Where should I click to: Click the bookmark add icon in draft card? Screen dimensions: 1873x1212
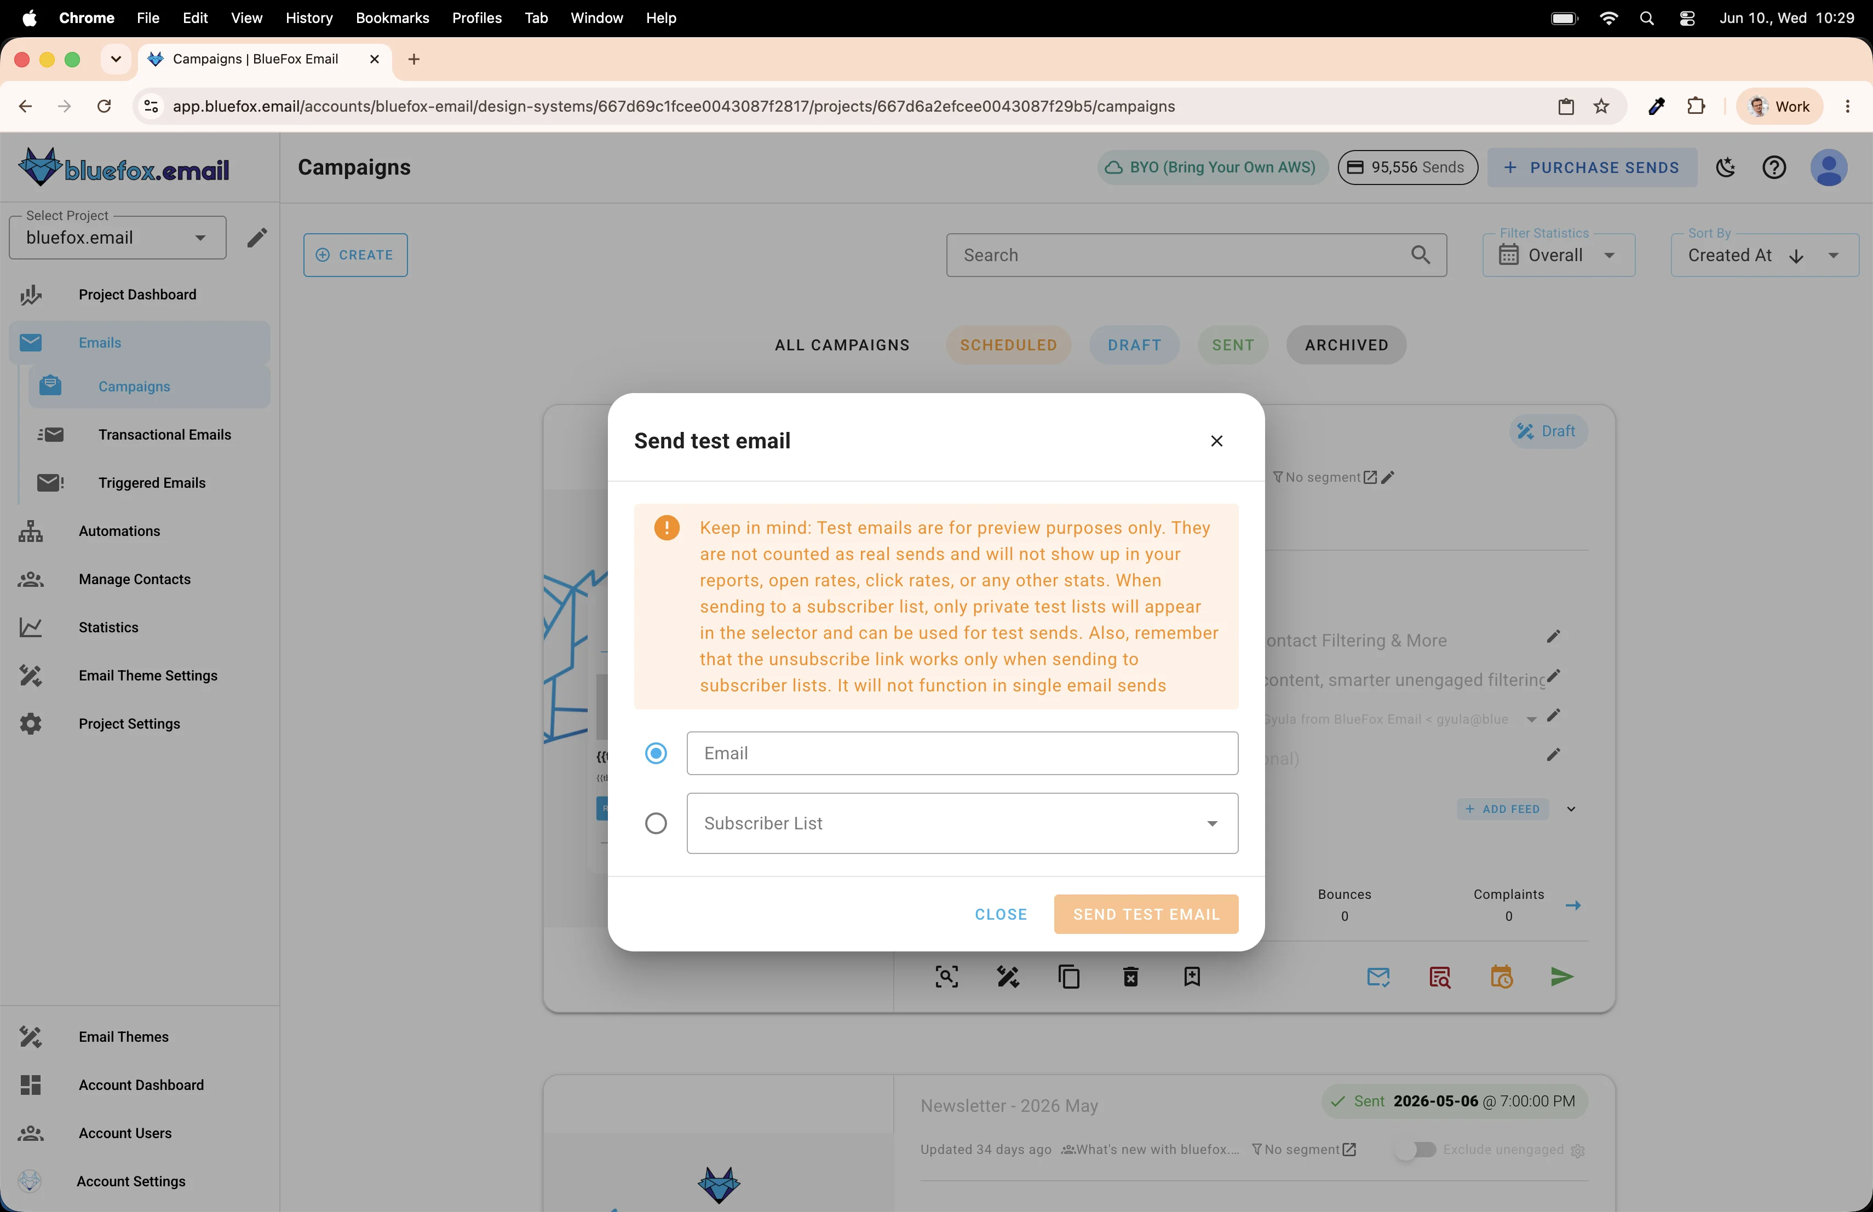1192,977
